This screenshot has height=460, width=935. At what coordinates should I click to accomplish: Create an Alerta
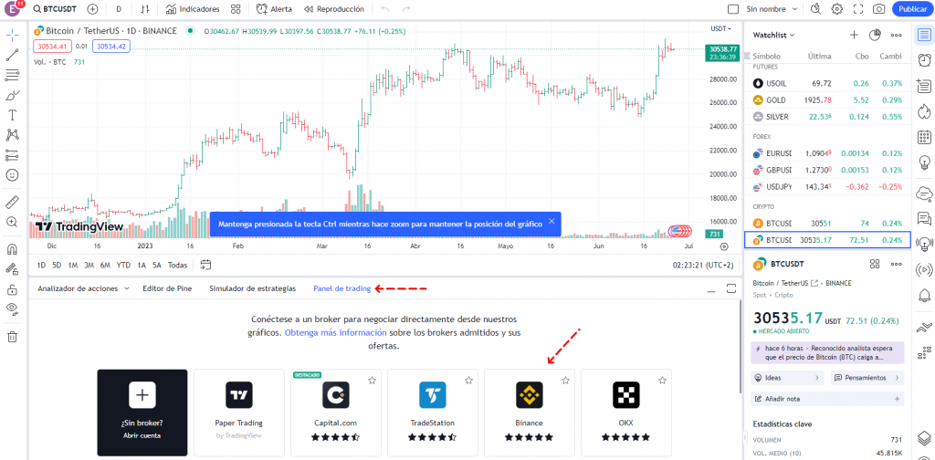point(274,9)
